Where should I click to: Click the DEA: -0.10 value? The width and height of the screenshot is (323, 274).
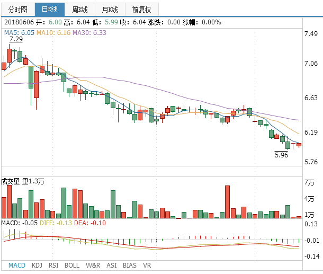[x=90, y=223]
